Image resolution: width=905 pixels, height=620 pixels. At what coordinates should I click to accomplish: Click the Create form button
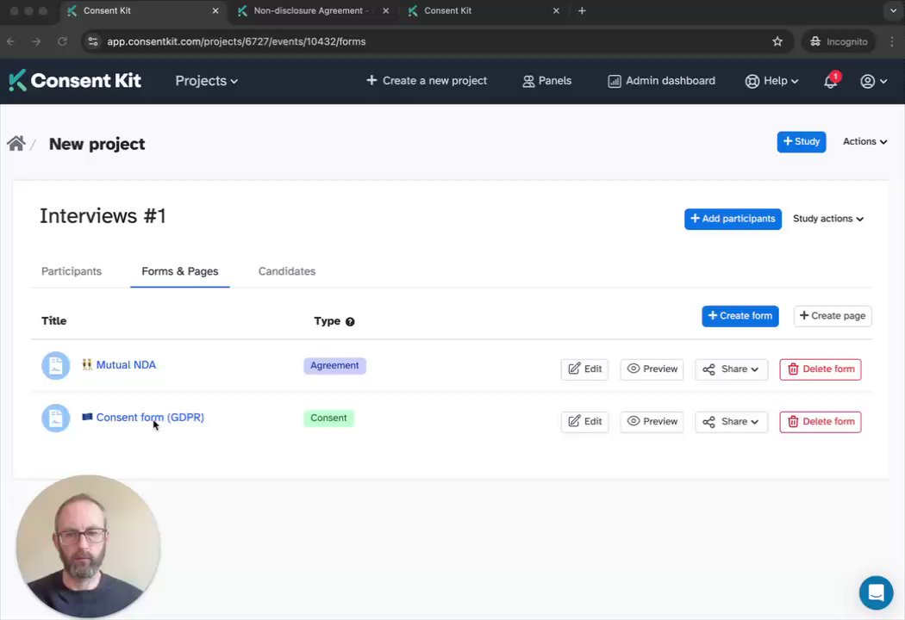[x=740, y=316]
